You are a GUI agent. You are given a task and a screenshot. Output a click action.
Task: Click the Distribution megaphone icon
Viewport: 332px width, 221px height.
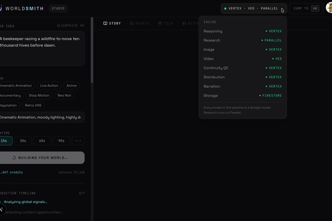(184, 23)
